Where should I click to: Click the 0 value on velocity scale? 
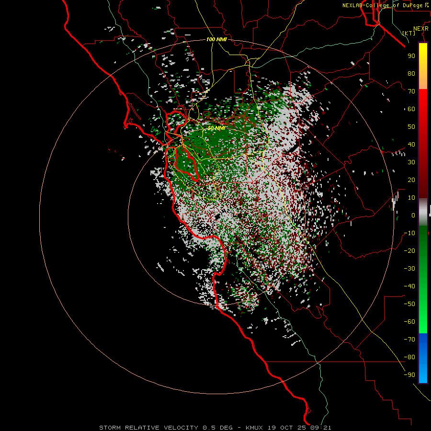(413, 215)
